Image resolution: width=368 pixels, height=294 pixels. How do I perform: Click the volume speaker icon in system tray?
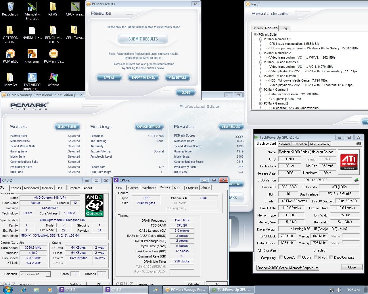[339, 290]
